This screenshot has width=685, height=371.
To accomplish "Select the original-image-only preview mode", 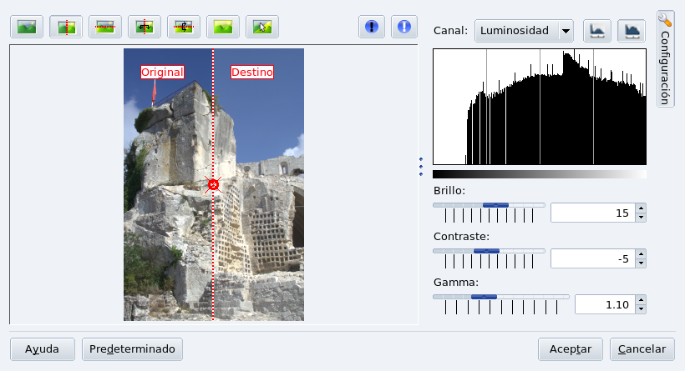I will pos(27,27).
